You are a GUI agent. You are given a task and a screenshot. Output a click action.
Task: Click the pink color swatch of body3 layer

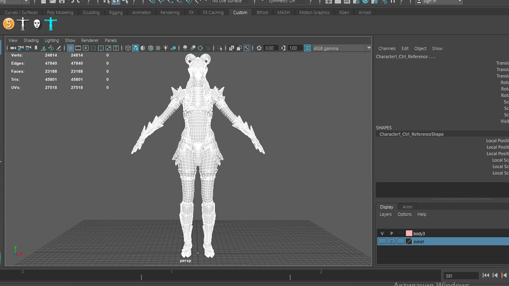[x=409, y=233]
